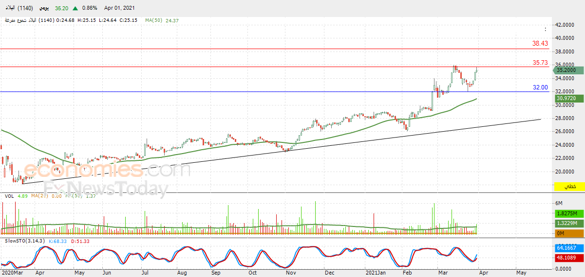Open the البلاد (1140) symbol selector
The image size is (585, 277).
(18, 8)
